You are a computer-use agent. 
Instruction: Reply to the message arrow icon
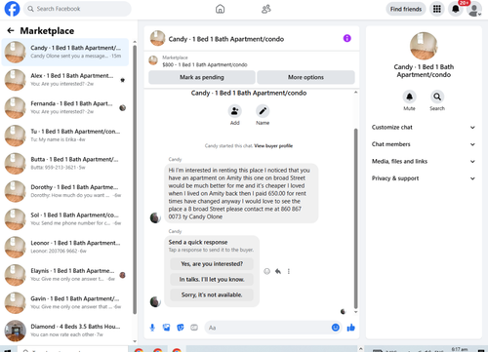(x=278, y=271)
